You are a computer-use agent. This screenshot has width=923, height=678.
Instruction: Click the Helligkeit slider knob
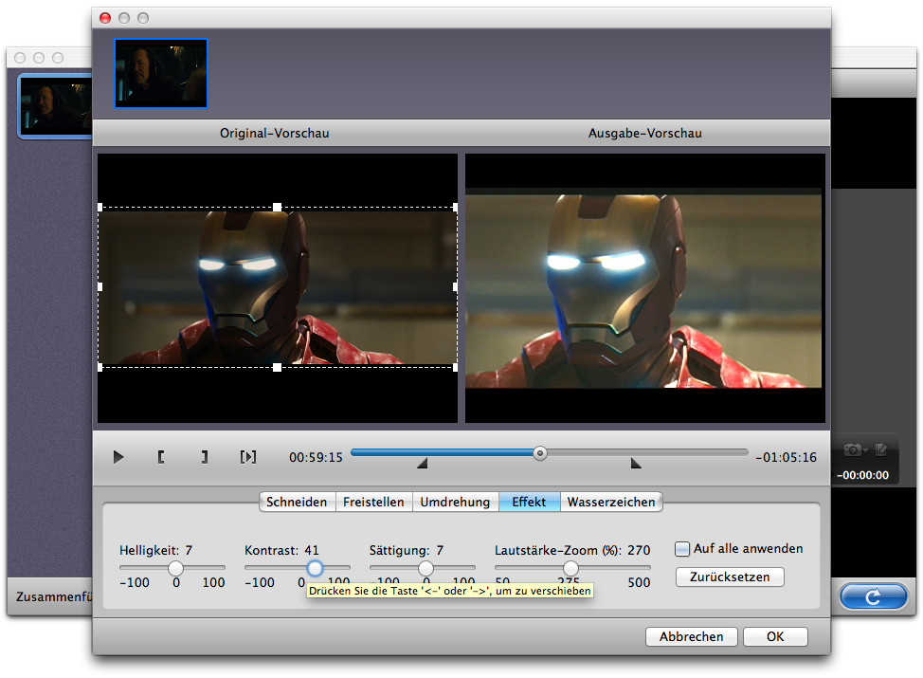pyautogui.click(x=175, y=568)
